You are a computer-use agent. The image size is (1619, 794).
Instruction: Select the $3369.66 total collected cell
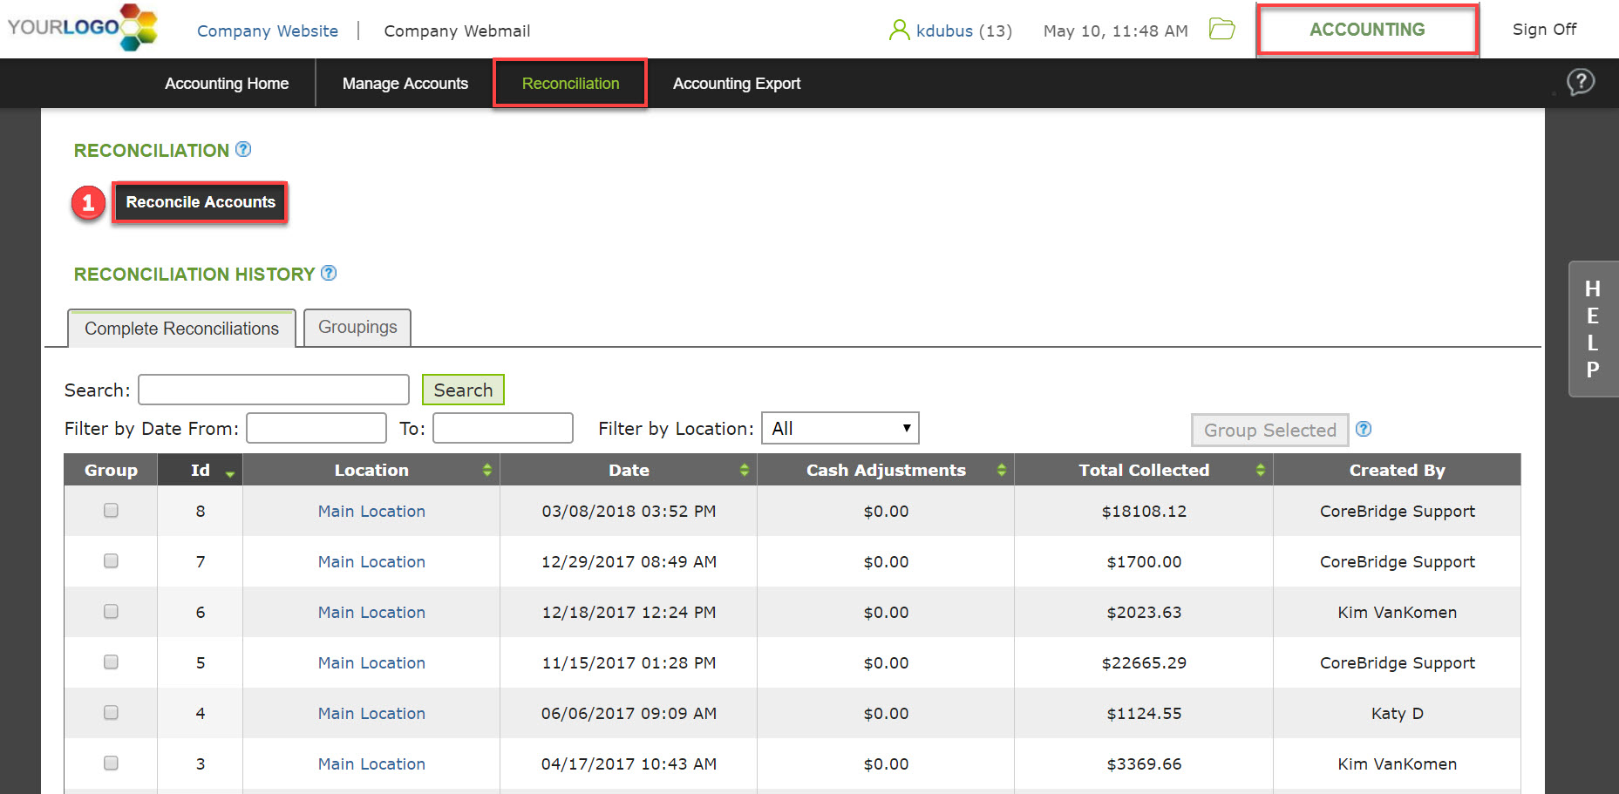[1144, 764]
